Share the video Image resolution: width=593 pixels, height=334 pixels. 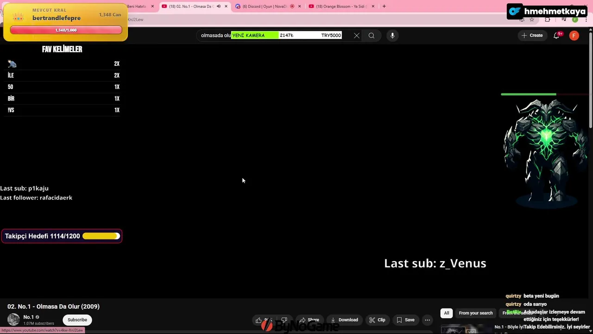pos(309,320)
